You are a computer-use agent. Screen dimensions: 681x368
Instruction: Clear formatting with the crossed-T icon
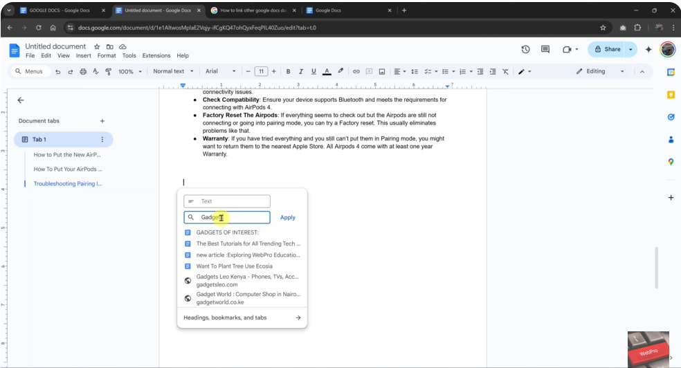point(505,72)
